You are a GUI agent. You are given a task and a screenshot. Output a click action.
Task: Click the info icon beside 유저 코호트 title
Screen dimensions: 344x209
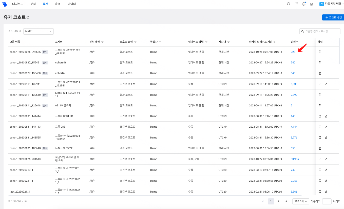click(x=28, y=17)
